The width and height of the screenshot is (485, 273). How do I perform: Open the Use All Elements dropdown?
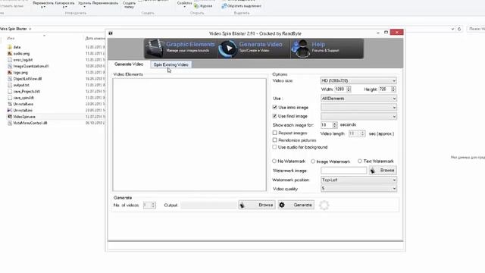(x=358, y=99)
